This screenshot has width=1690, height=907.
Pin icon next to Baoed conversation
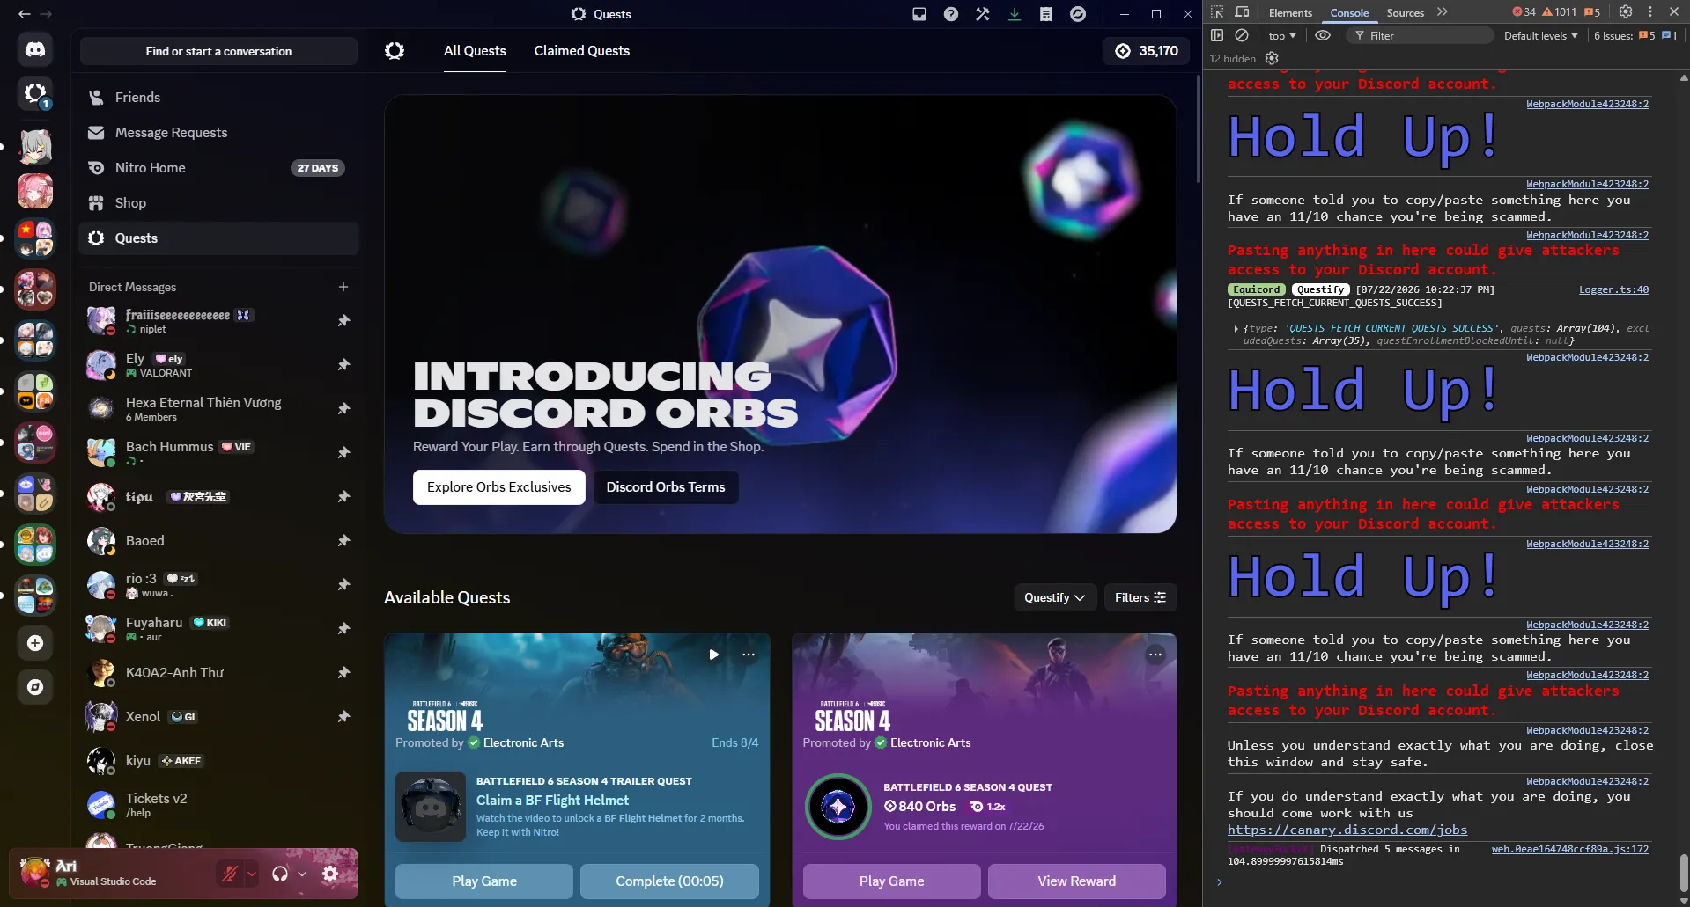tap(343, 540)
